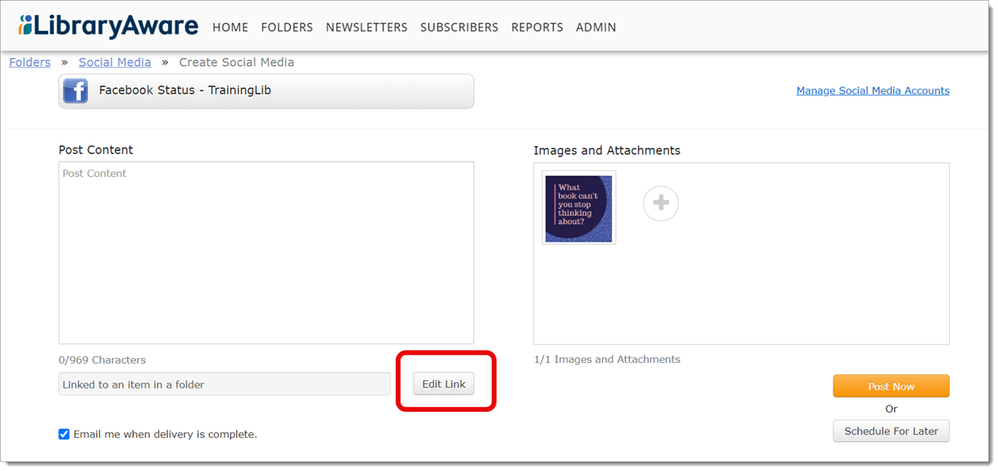The height and width of the screenshot is (471, 998).
Task: Click the '1/1 Images and Attachments' text
Action: pos(607,359)
